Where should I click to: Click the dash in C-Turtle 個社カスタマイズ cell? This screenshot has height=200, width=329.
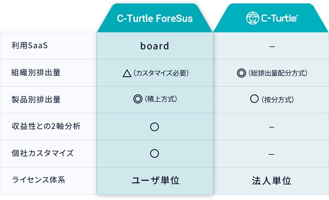272,154
